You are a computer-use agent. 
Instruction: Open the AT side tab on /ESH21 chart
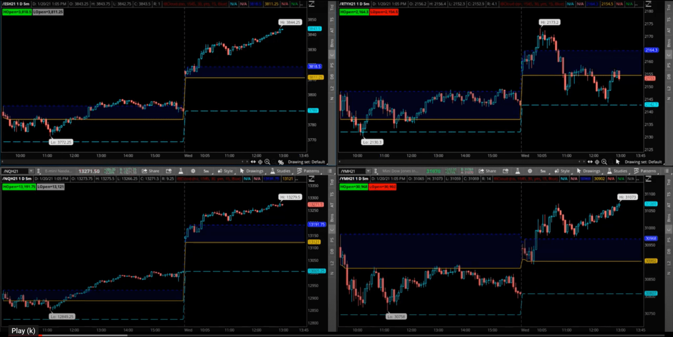pyautogui.click(x=332, y=30)
